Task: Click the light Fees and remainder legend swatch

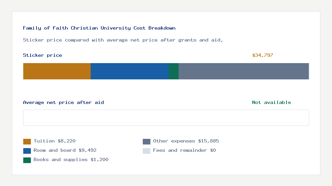Action: (x=146, y=151)
